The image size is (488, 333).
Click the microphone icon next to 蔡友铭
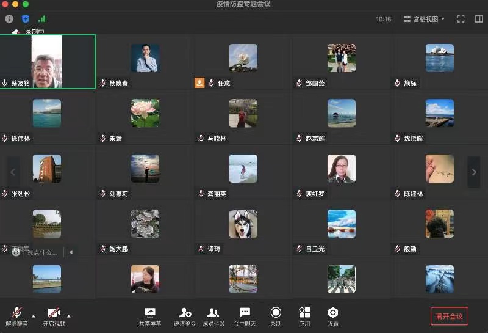[x=5, y=83]
